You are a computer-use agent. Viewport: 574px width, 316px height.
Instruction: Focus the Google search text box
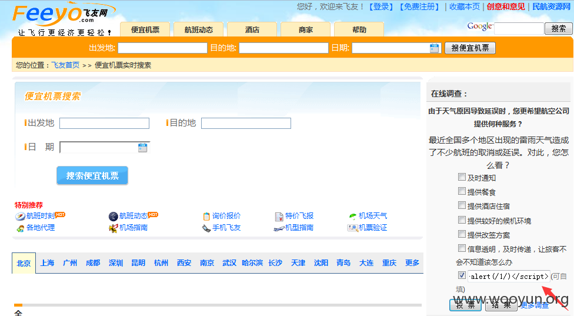click(519, 29)
